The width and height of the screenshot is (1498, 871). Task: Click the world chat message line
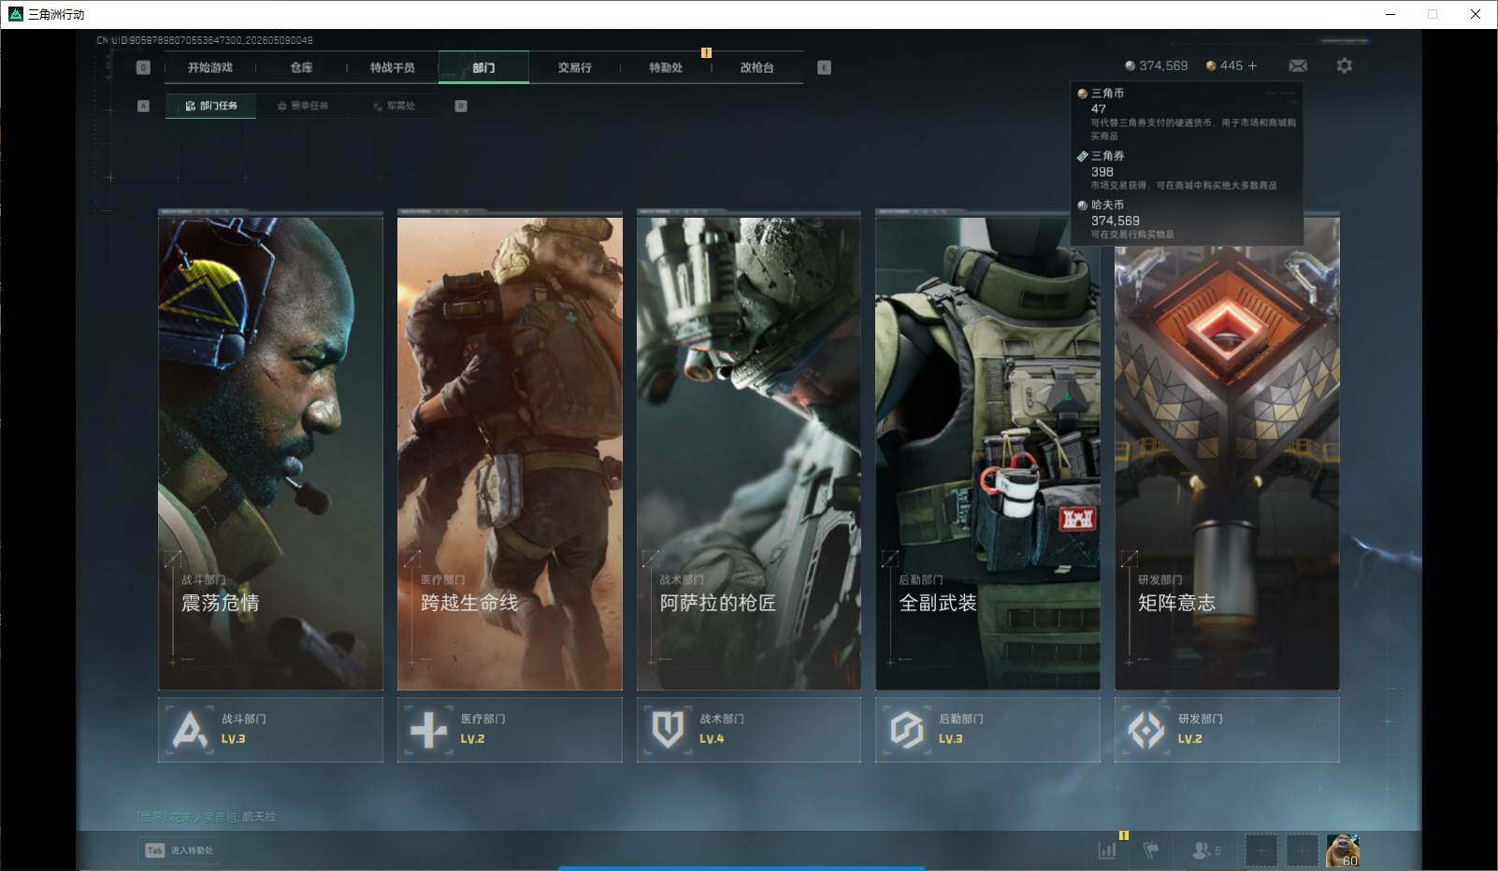[x=206, y=817]
